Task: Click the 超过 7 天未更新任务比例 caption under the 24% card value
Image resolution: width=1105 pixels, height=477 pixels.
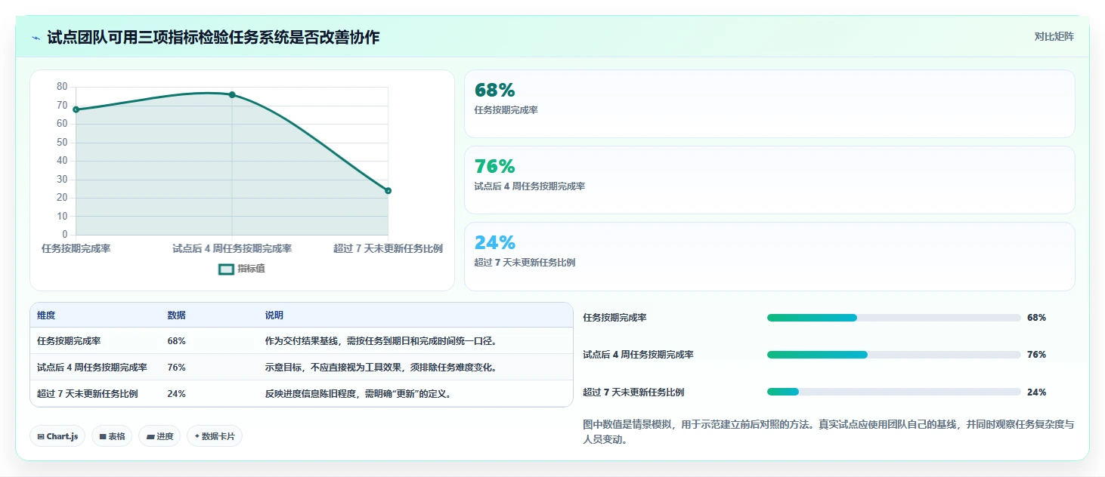Action: tap(525, 263)
